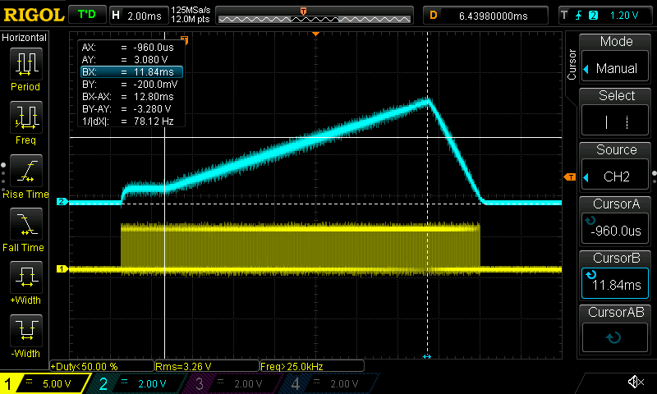Toggle channel 1 5.00 V tab
Image resolution: width=657 pixels, height=394 pixels.
point(44,383)
